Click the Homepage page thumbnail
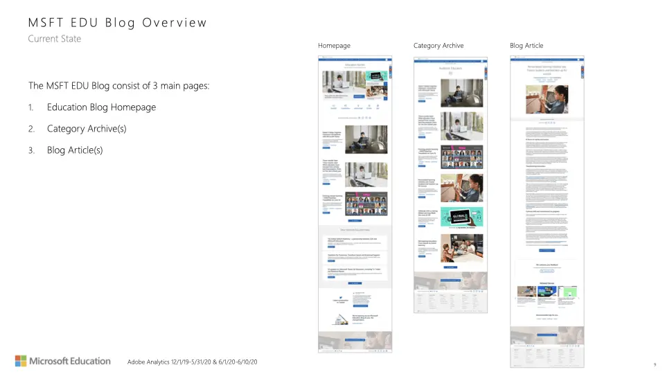This screenshot has height=374, width=665. tap(355, 204)
